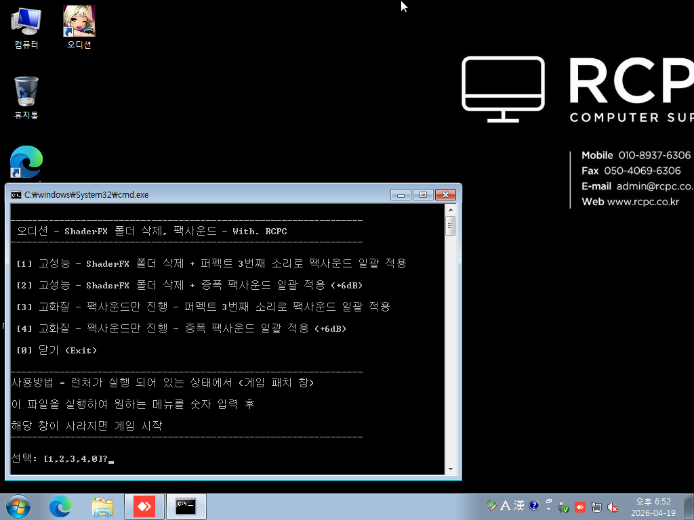Open the IME pad globe-pencil tray icon
694x520 pixels.
click(x=492, y=505)
